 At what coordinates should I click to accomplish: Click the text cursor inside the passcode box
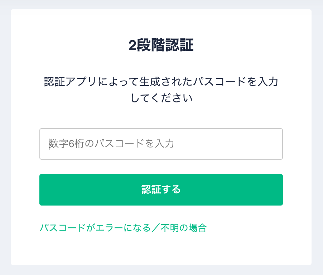tap(49, 144)
